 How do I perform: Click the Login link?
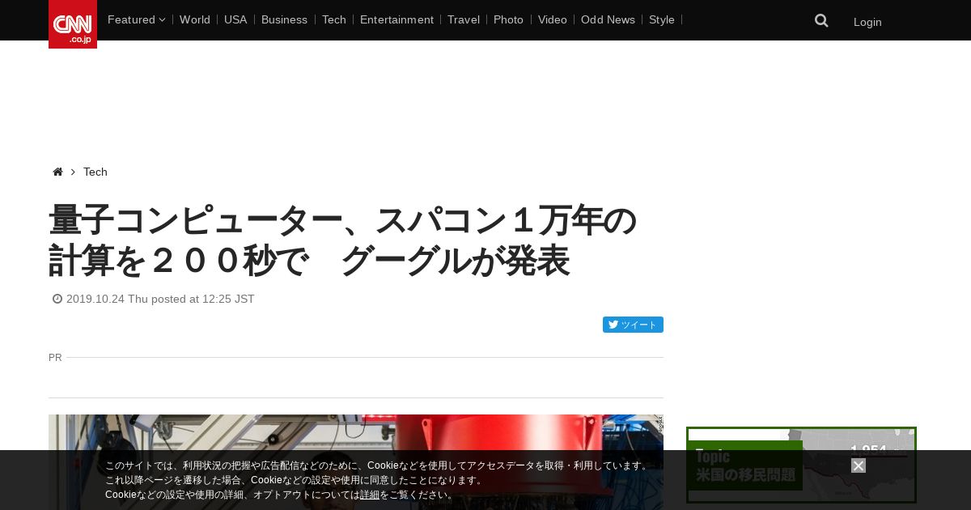point(867,22)
